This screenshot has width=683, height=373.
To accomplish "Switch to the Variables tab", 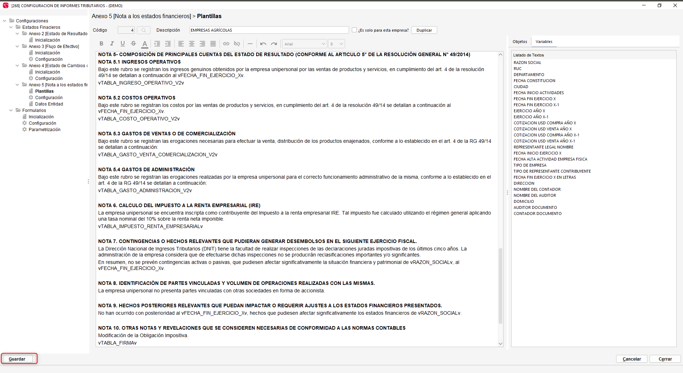I will pos(544,42).
